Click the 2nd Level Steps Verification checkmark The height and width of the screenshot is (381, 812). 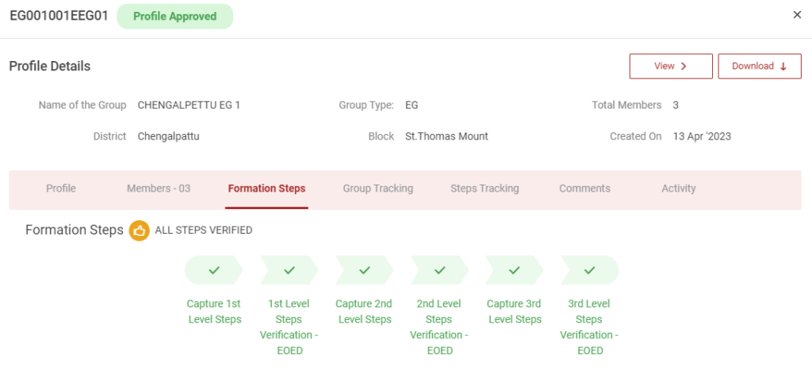[x=439, y=270]
